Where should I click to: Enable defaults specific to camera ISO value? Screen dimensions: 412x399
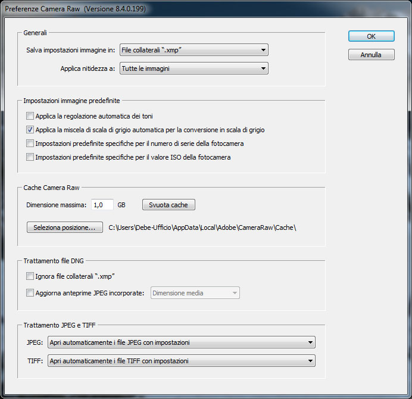30,157
